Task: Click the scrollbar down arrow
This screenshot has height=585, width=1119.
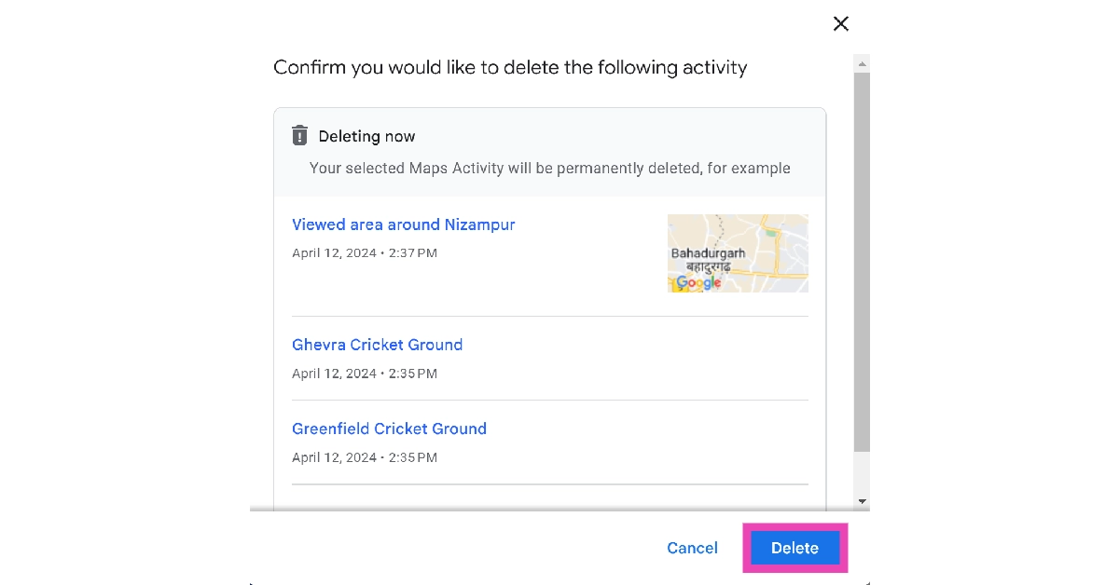Action: pyautogui.click(x=862, y=501)
